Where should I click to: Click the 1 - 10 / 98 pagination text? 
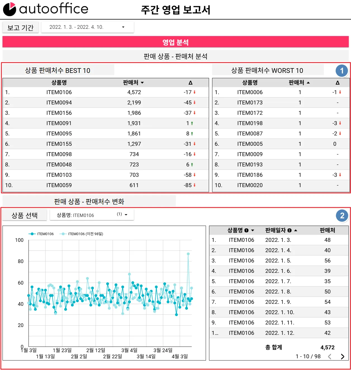point(308,357)
